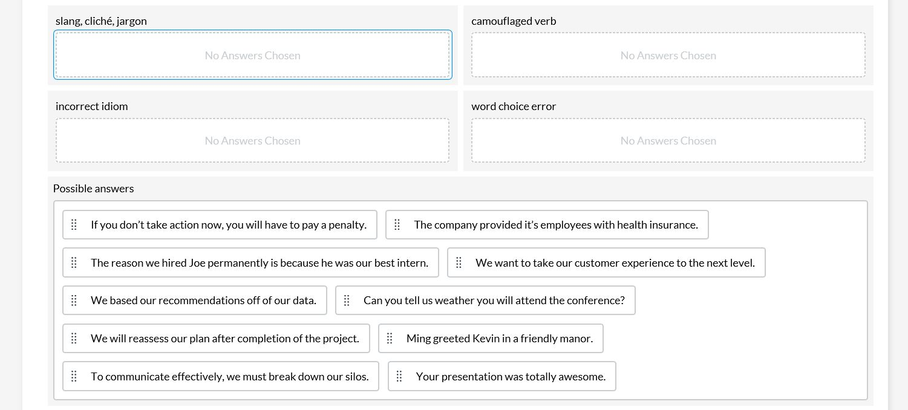Select 'We based our recommendations off of our data.'
This screenshot has width=908, height=410.
click(x=203, y=301)
